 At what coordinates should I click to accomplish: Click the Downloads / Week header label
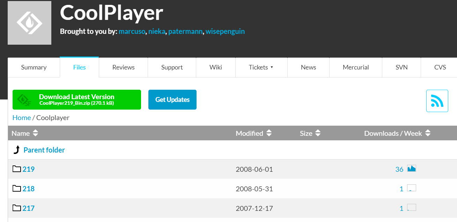coord(393,133)
